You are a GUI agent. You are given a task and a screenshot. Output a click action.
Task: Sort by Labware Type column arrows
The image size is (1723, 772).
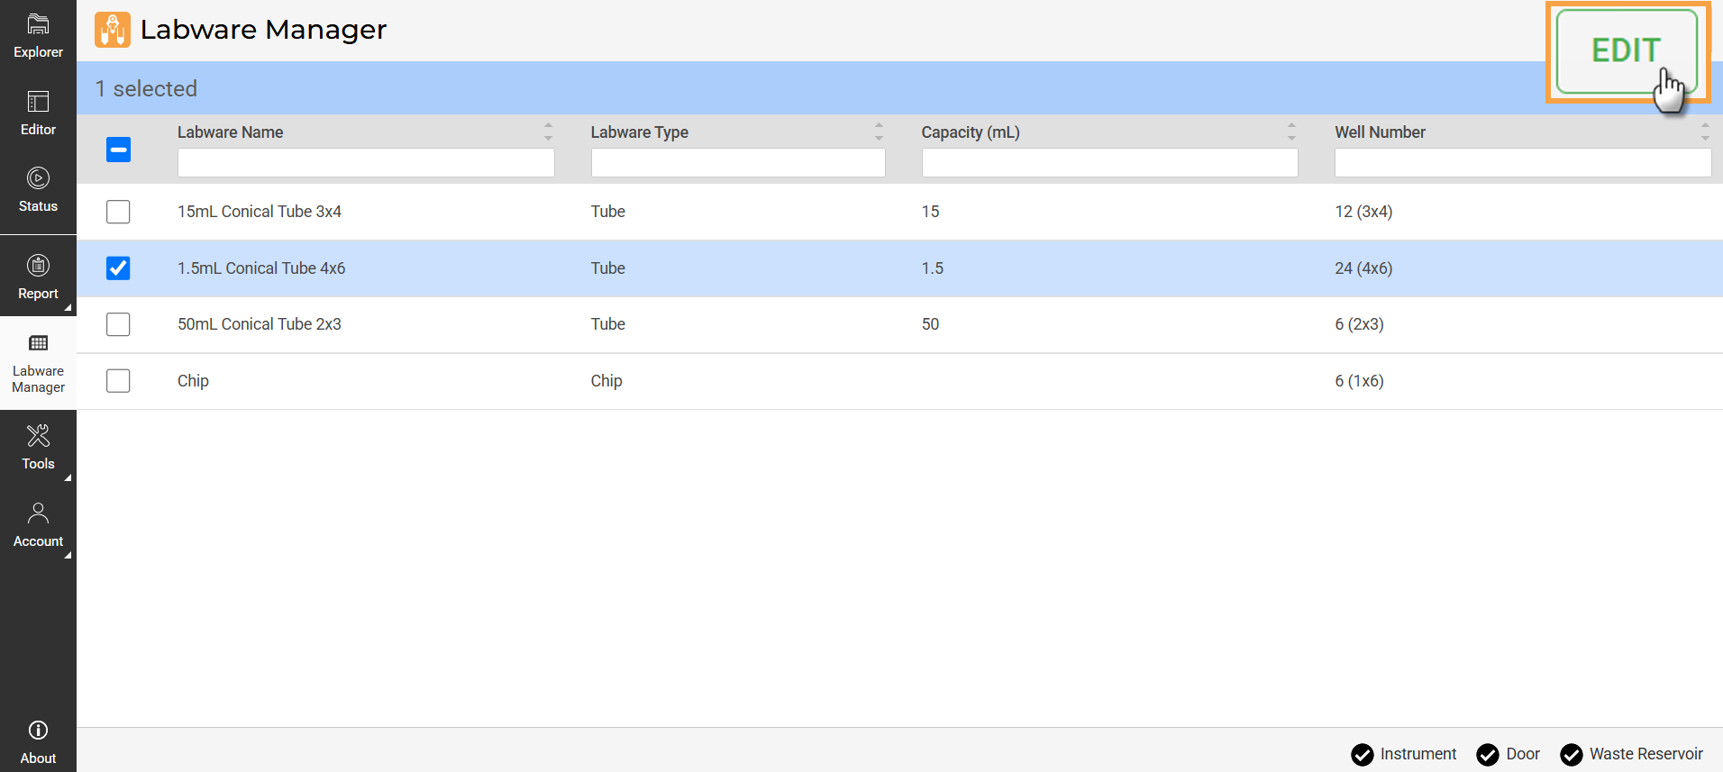pos(879,132)
